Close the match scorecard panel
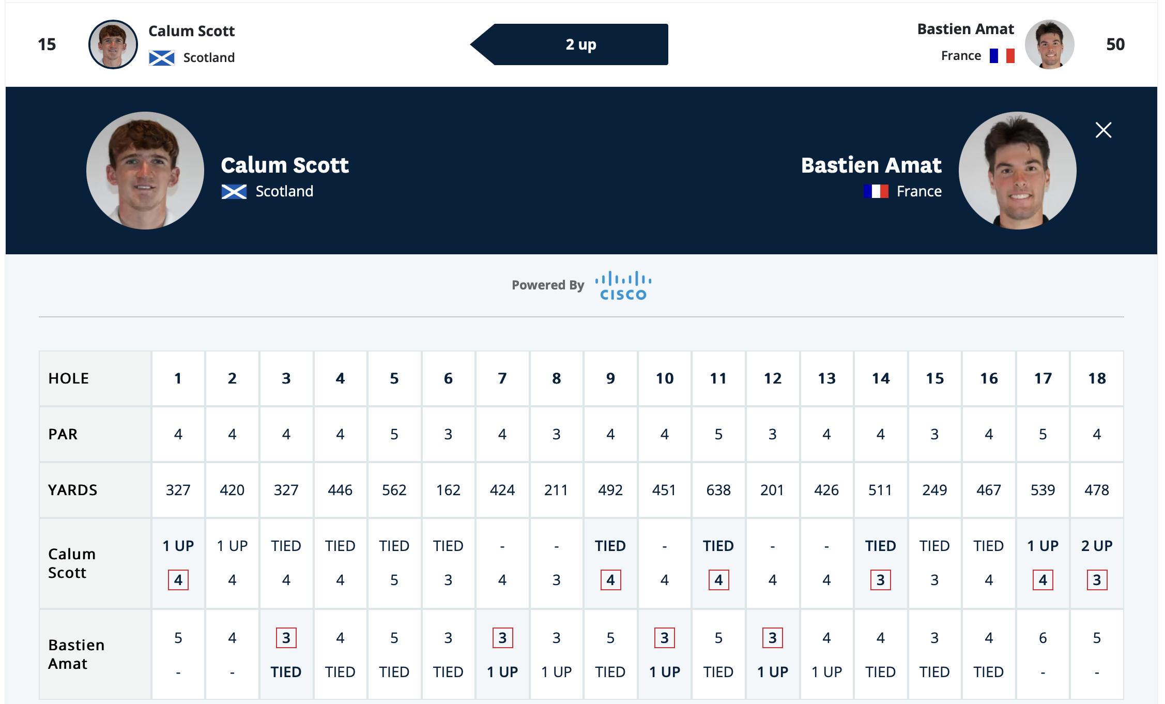 (1103, 130)
